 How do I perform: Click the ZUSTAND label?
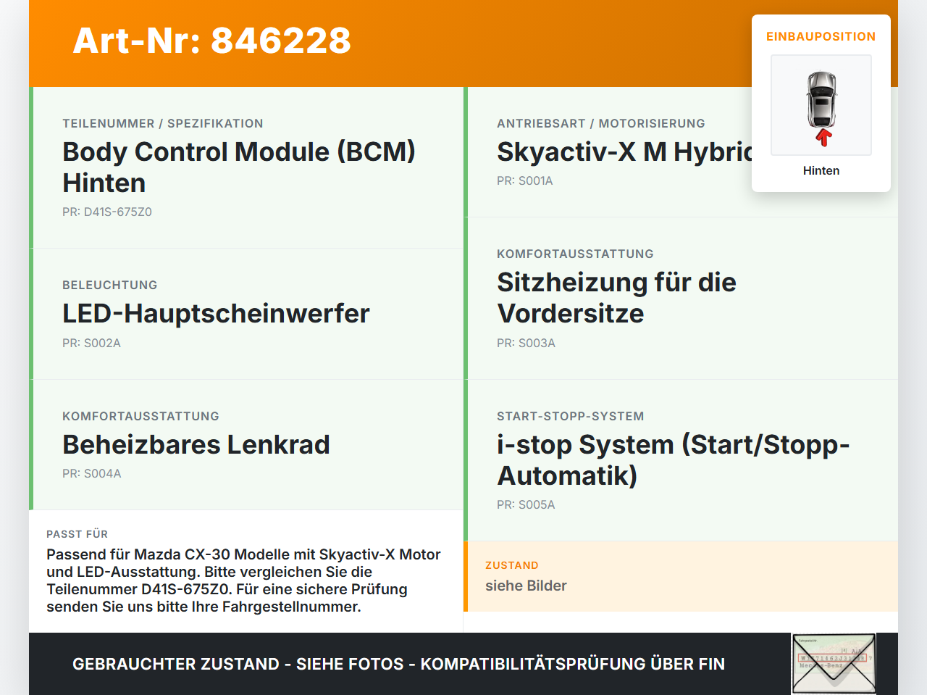click(512, 565)
